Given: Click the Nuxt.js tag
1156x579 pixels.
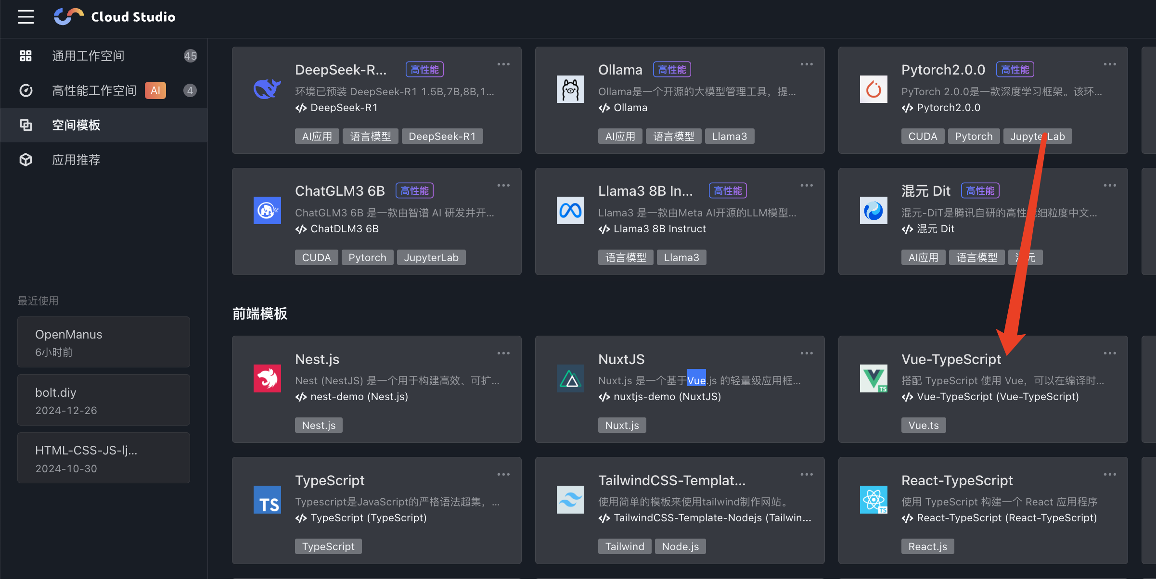Looking at the screenshot, I should coord(622,425).
